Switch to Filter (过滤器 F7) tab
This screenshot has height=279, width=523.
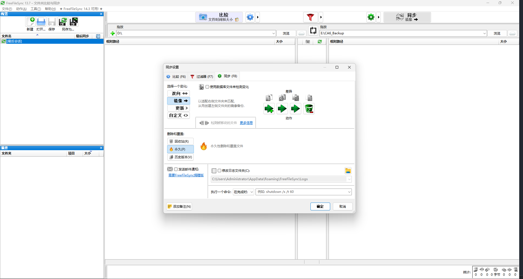pos(202,77)
